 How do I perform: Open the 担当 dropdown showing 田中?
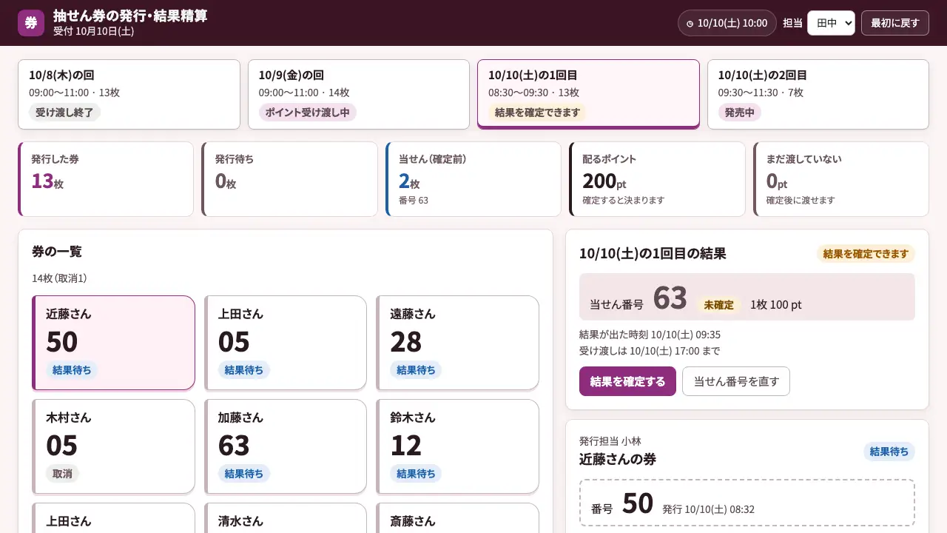click(831, 23)
